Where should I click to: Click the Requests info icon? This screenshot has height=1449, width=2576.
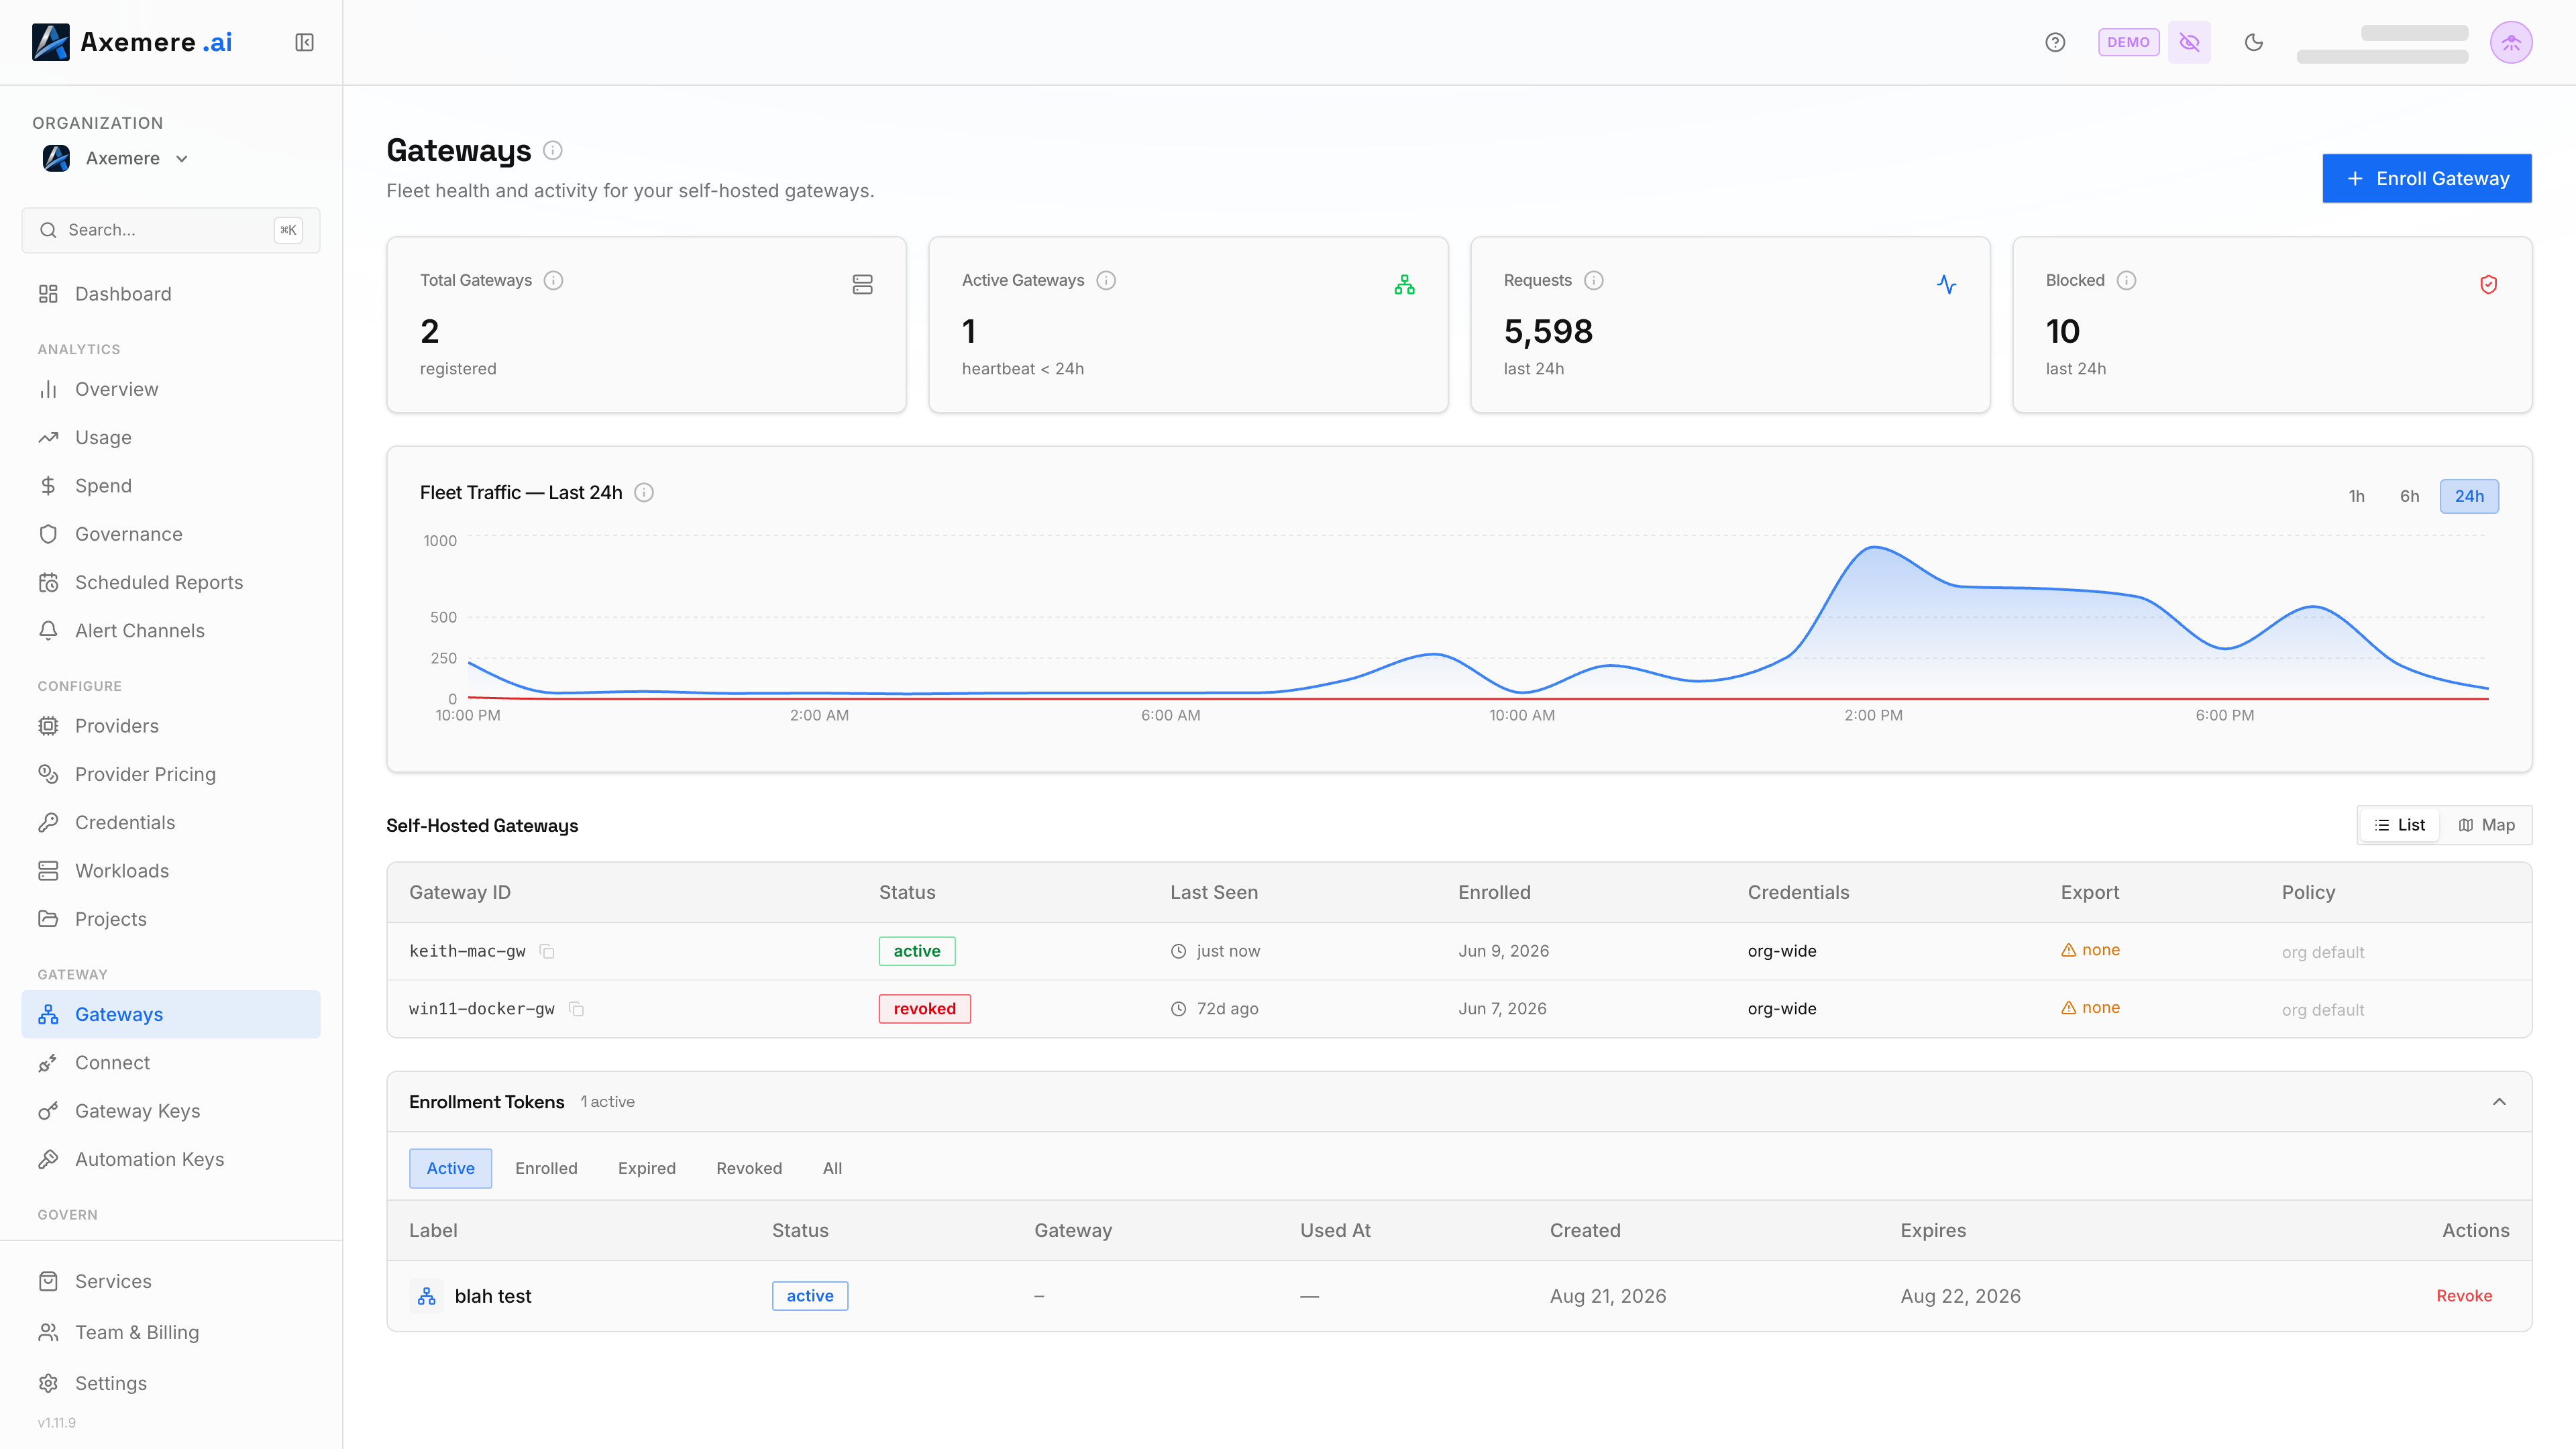(x=1594, y=280)
